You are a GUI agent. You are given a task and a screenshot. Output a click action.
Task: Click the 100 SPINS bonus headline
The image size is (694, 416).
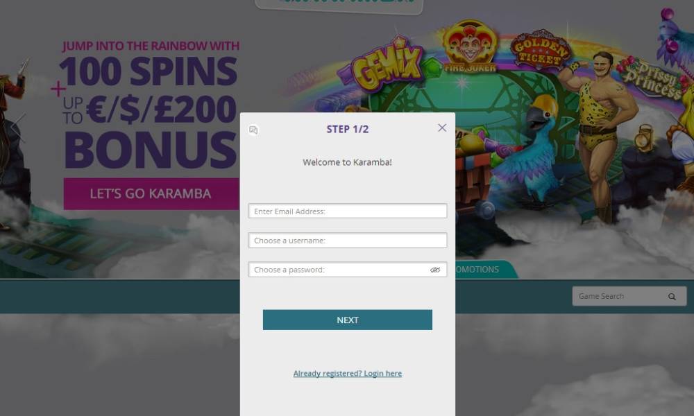click(149, 71)
